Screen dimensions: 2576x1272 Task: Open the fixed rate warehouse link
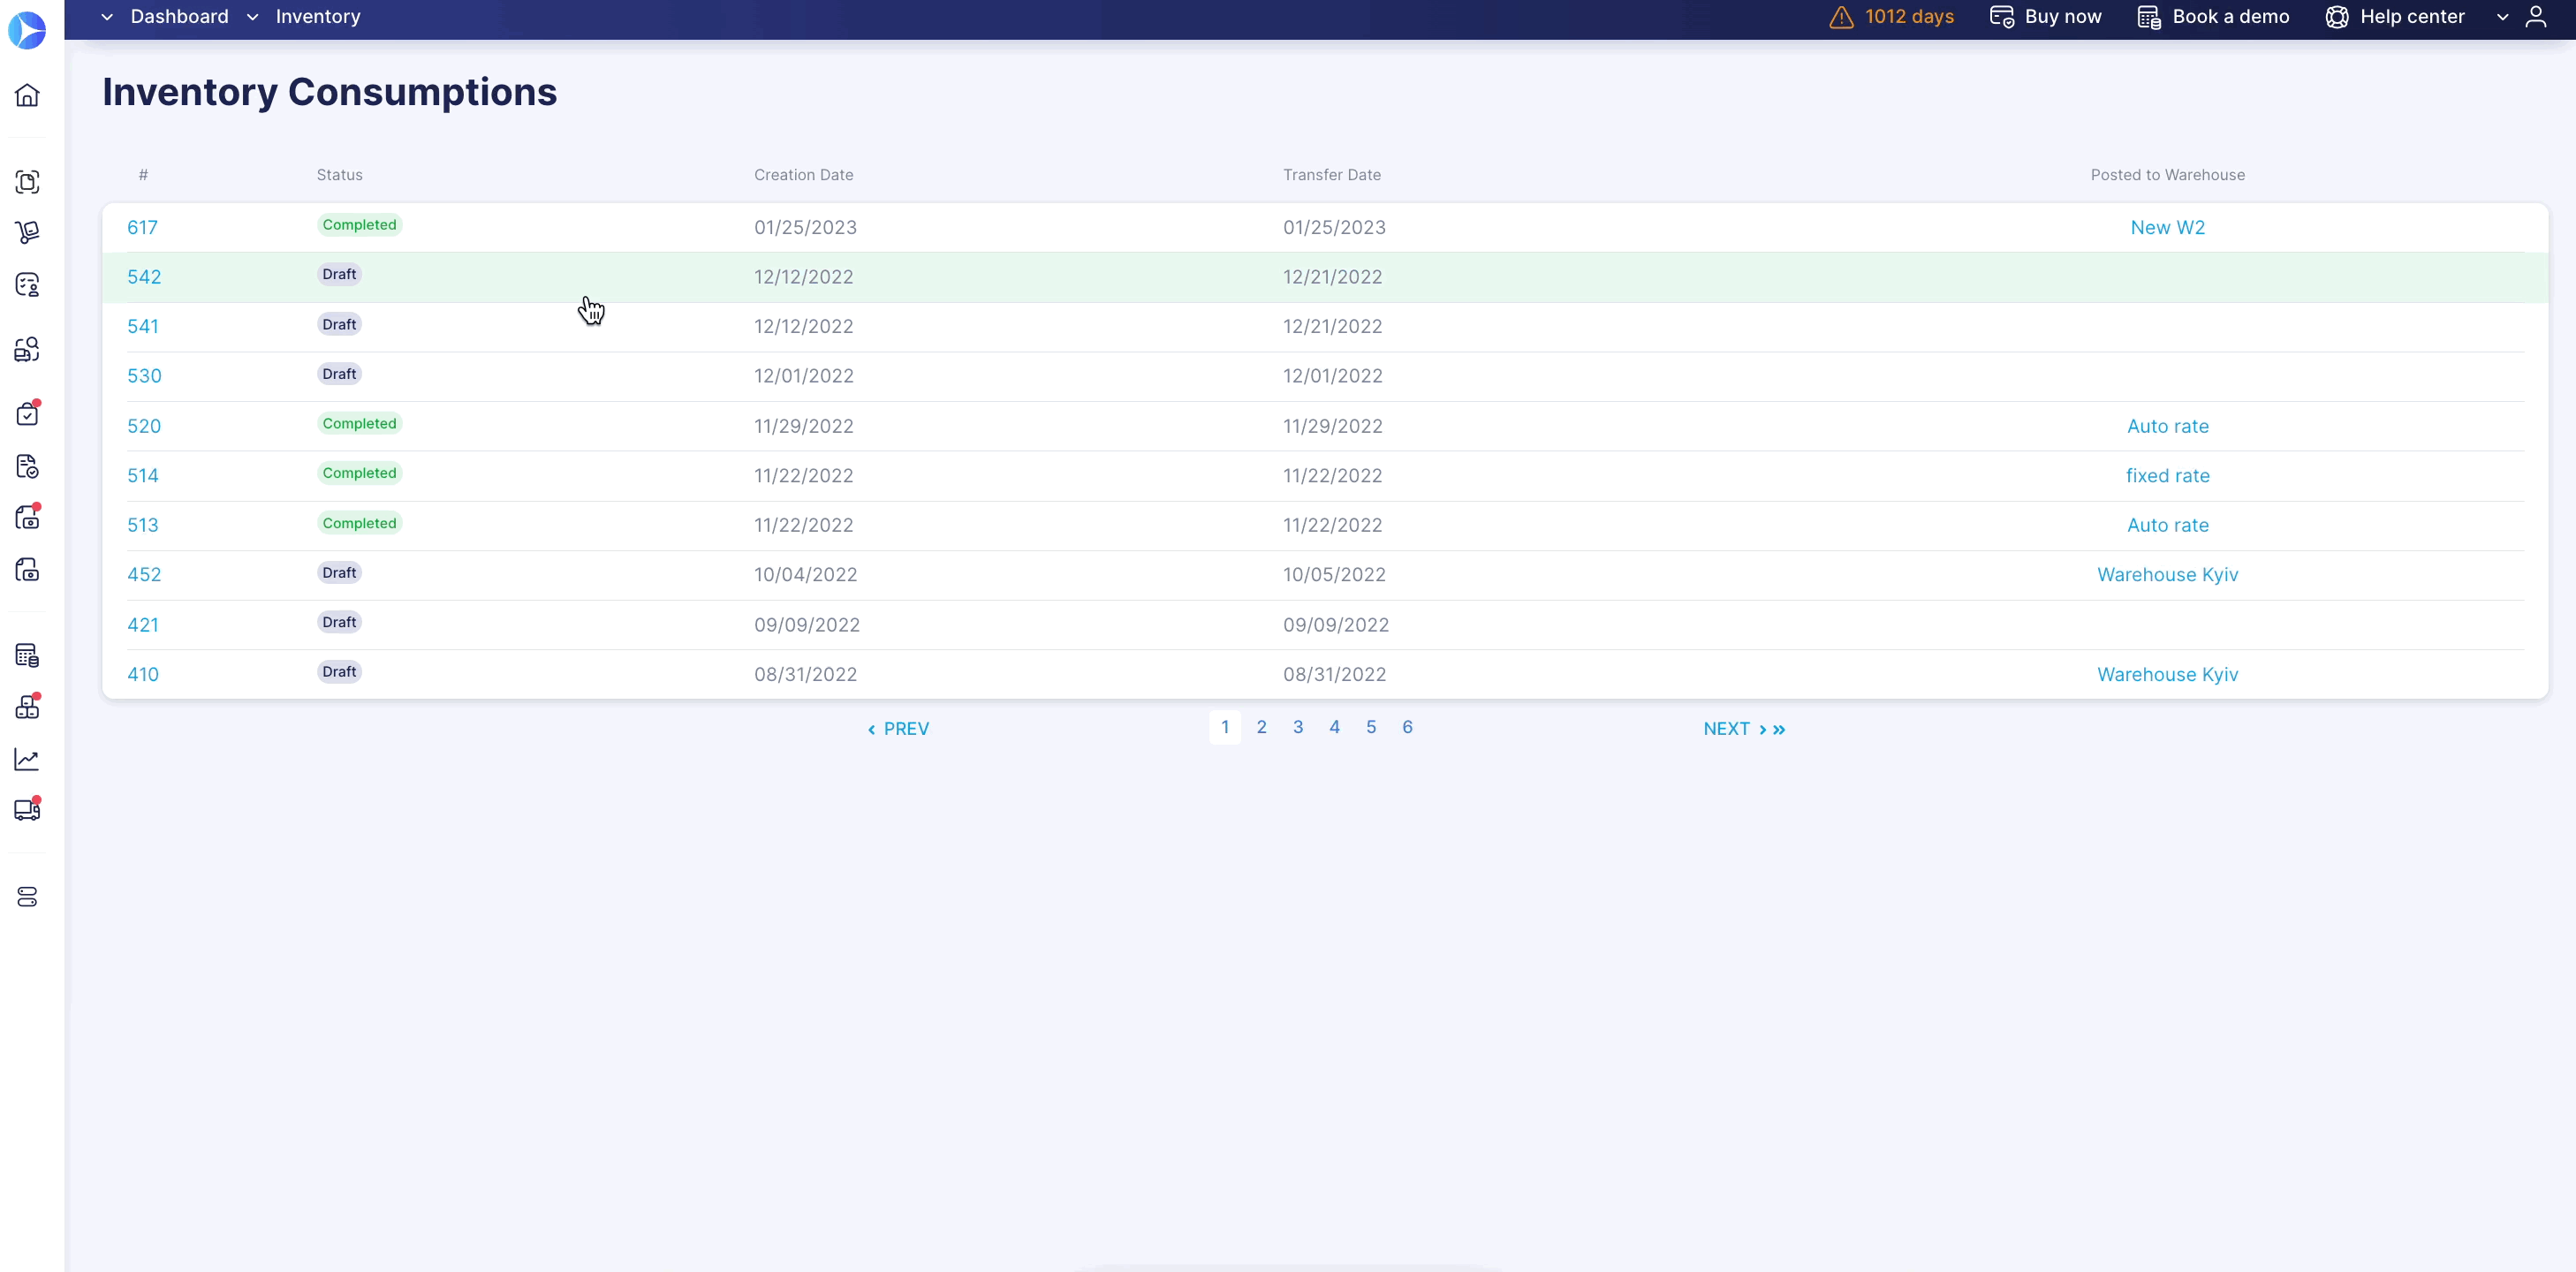(x=2167, y=475)
